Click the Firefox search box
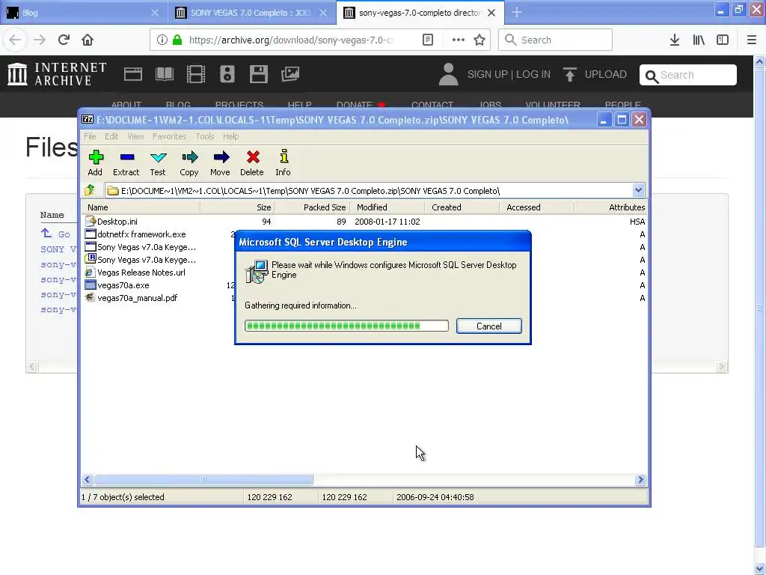Viewport: 766px width, 575px height. [x=555, y=40]
